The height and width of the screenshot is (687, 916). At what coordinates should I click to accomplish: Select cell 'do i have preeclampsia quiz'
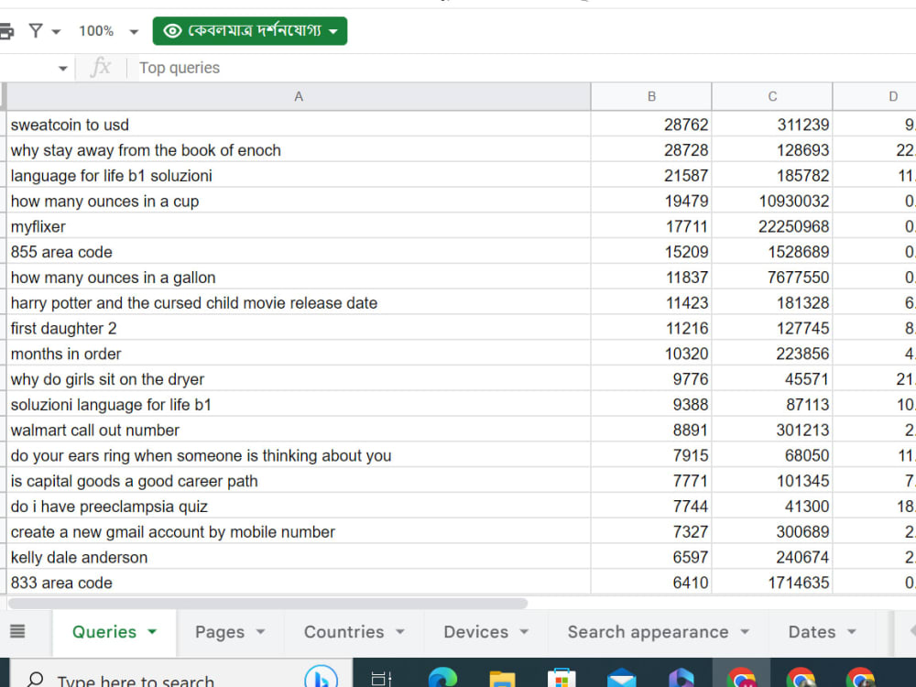pyautogui.click(x=299, y=506)
